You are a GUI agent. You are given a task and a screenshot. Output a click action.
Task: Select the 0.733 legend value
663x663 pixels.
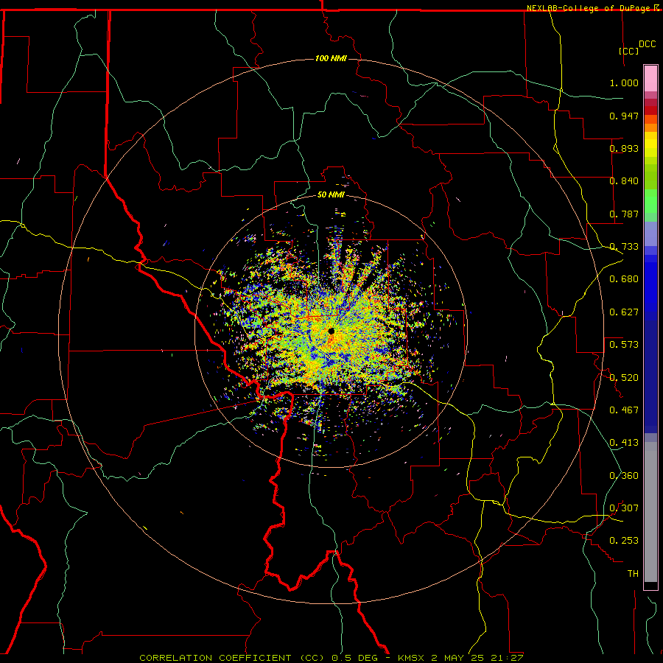click(624, 247)
